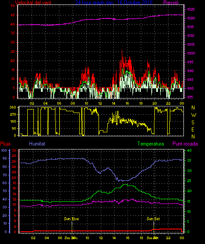Click the red '22' rain axis value
Viewport: 205px width, 244px height.
point(14,172)
